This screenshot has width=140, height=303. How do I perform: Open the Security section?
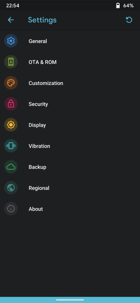click(70, 104)
